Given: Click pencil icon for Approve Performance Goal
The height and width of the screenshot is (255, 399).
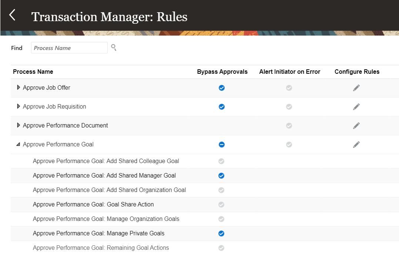Looking at the screenshot, I should coord(356,144).
